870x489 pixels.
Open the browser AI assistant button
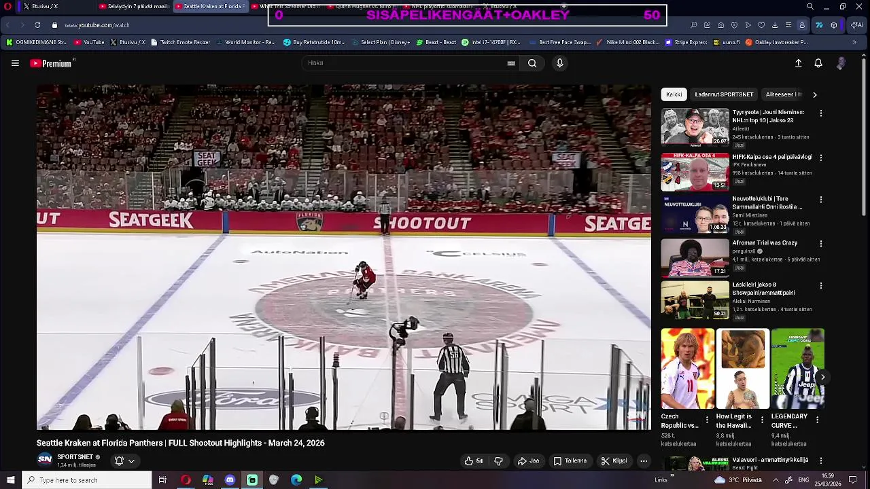click(856, 25)
